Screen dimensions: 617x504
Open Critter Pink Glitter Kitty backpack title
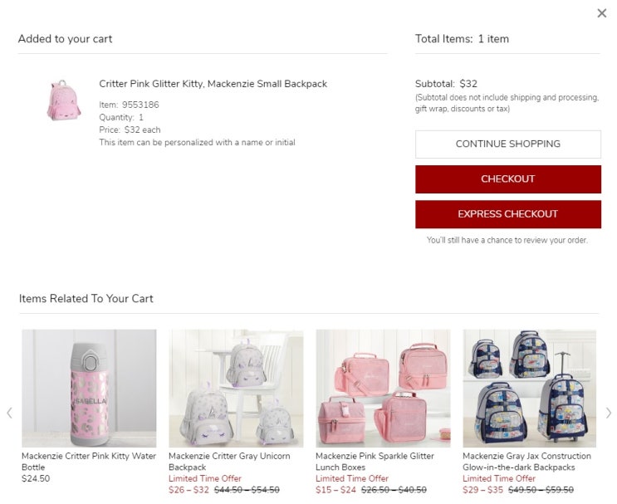click(x=213, y=84)
